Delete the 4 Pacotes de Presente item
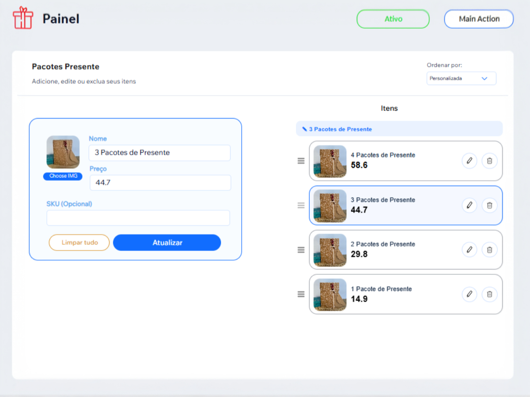Viewport: 530px width, 397px height. click(489, 161)
